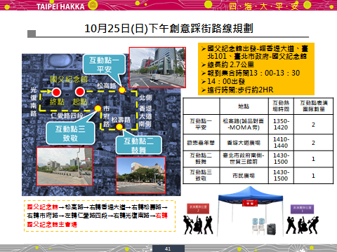Click the 互動點二 鼓舞 callout bubble on map
337x252 pixels.
pyautogui.click(x=138, y=145)
